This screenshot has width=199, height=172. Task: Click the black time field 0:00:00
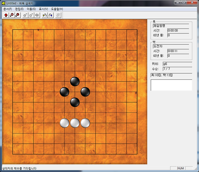tap(178, 30)
